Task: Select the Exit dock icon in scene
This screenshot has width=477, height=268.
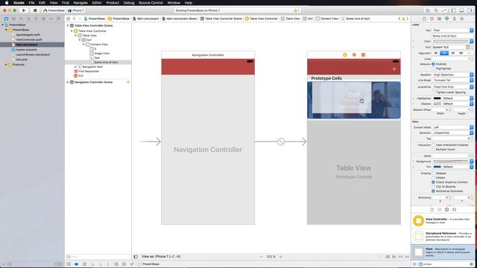Action: (363, 54)
